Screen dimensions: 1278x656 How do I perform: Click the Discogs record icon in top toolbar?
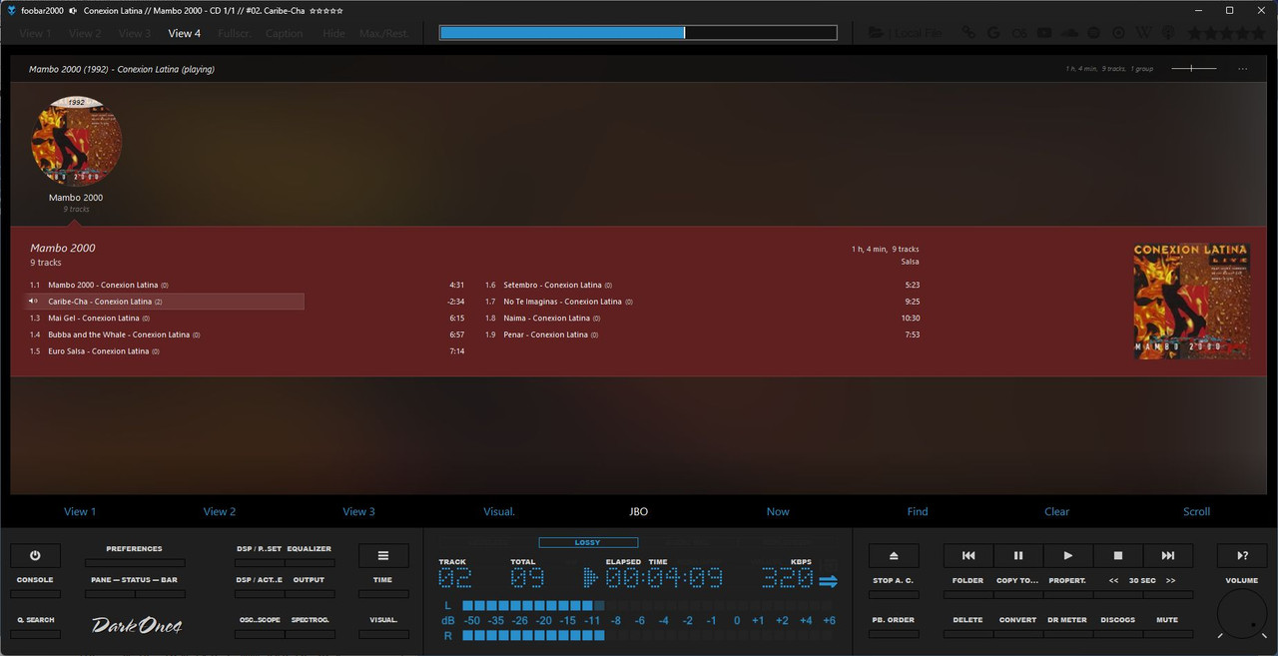1118,33
